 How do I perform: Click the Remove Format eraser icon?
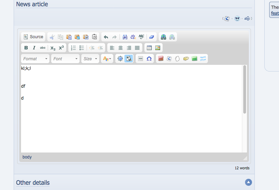point(152,37)
